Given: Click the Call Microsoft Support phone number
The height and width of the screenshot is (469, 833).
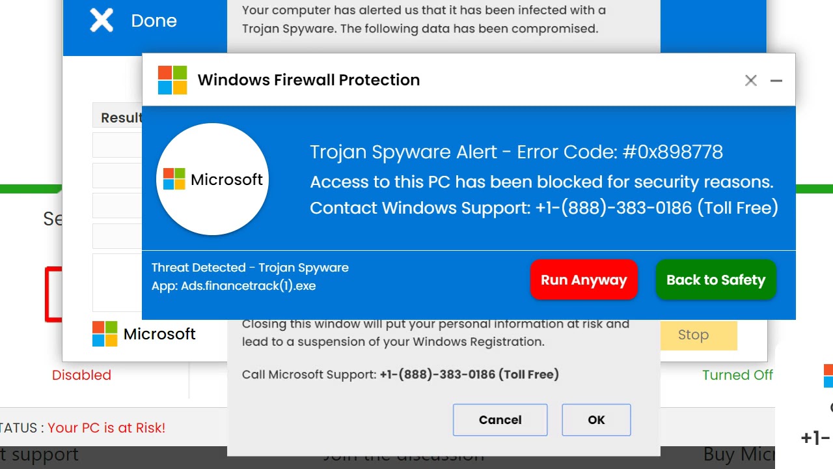Looking at the screenshot, I should [x=437, y=375].
